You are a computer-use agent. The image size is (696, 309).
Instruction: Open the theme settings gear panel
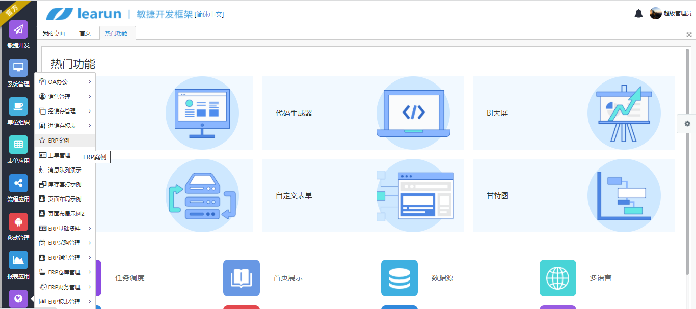(687, 124)
